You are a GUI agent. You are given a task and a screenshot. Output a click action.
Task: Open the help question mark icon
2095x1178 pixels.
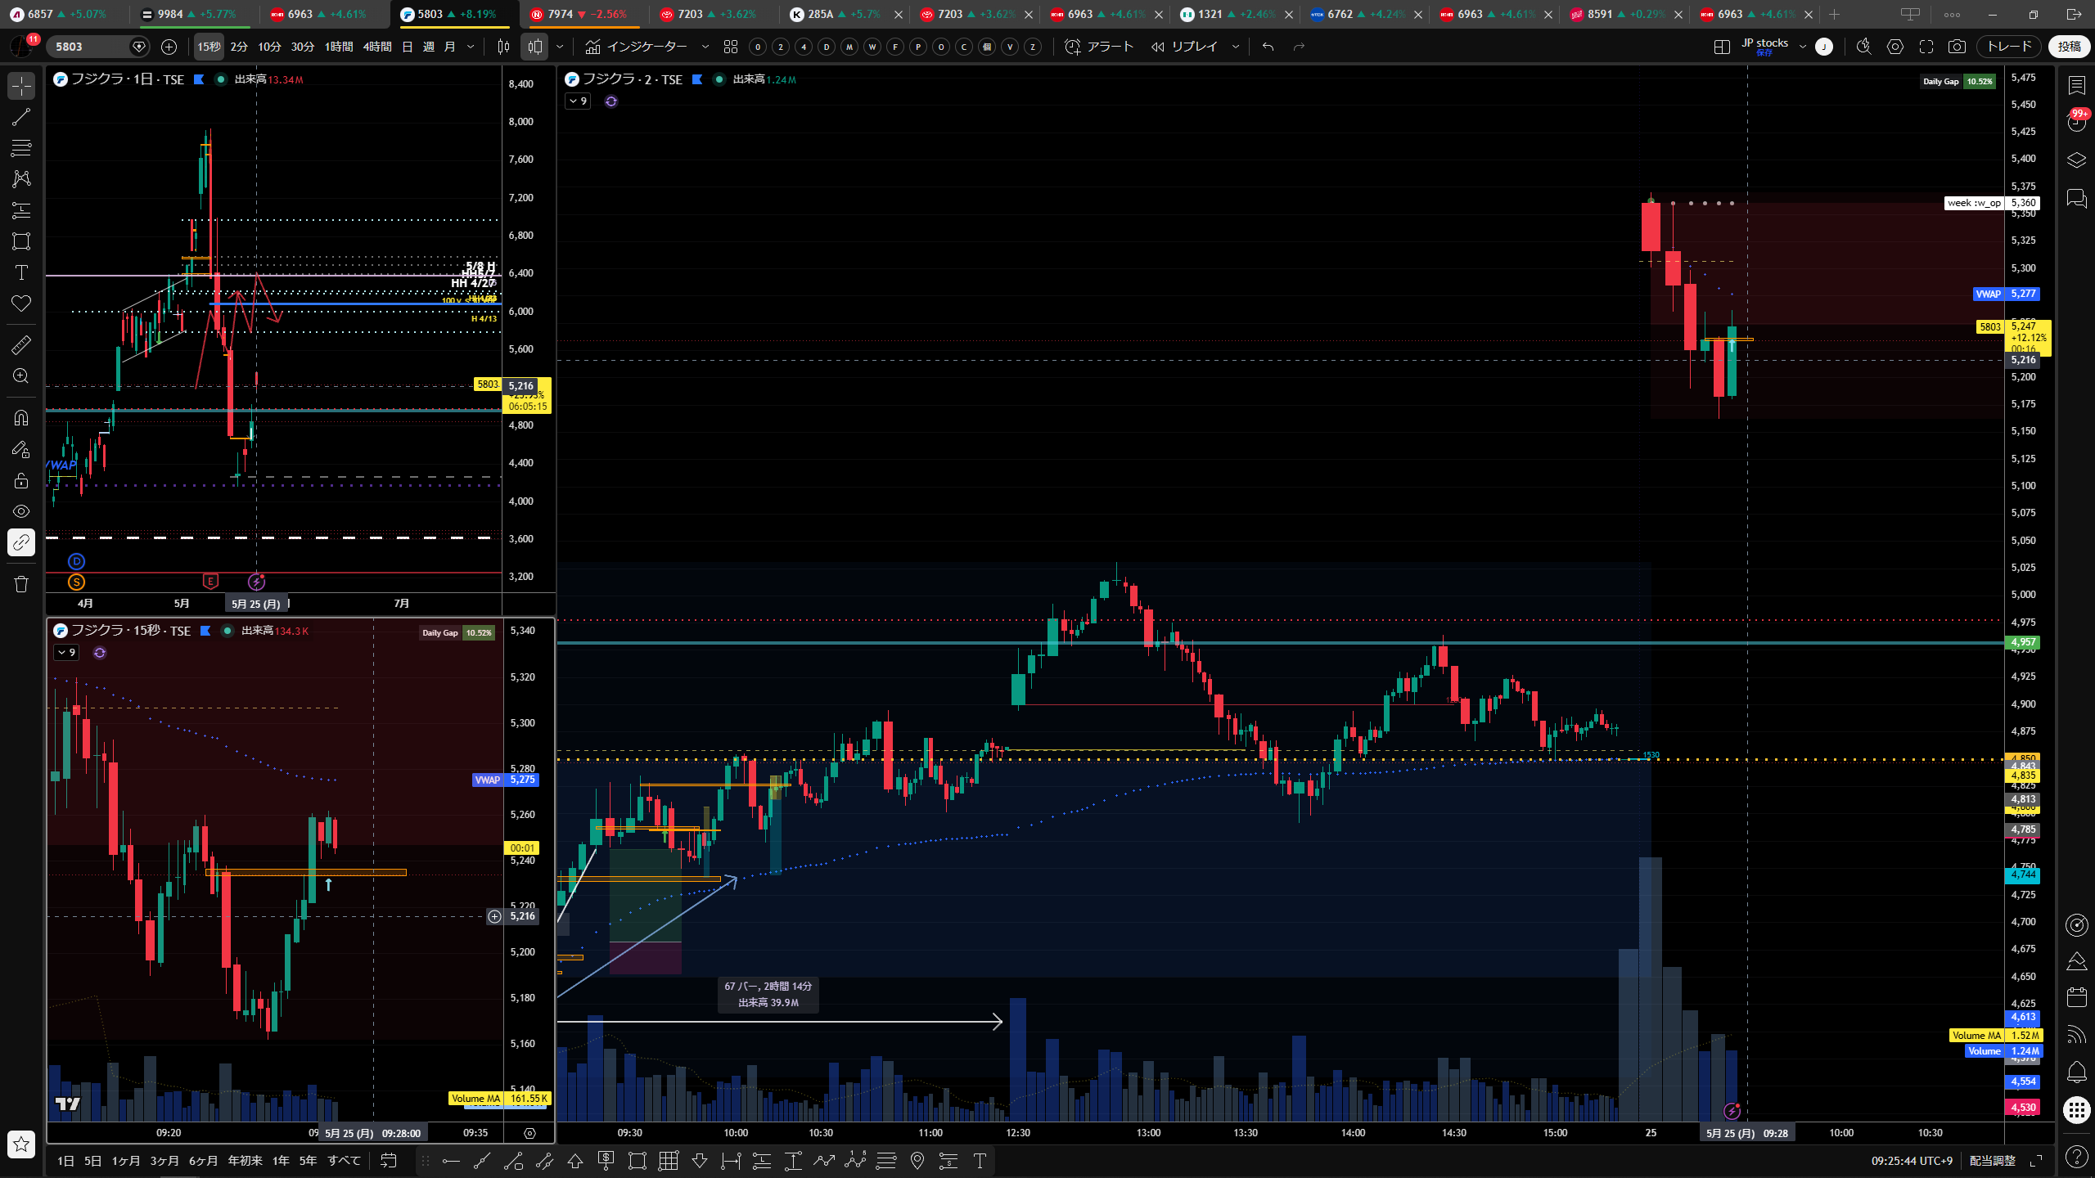point(2077,1156)
